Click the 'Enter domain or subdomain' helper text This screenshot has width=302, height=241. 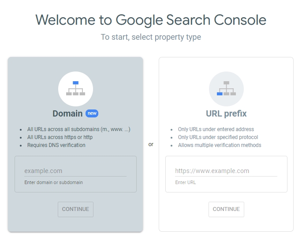pos(53,182)
